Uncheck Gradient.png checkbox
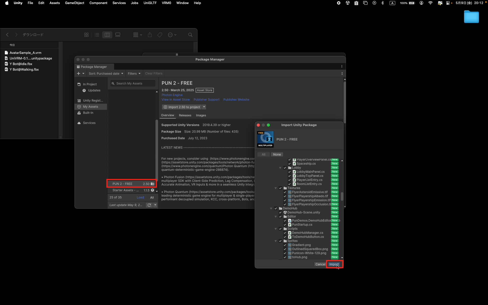Viewport: 488px width, 305px height. [285, 245]
